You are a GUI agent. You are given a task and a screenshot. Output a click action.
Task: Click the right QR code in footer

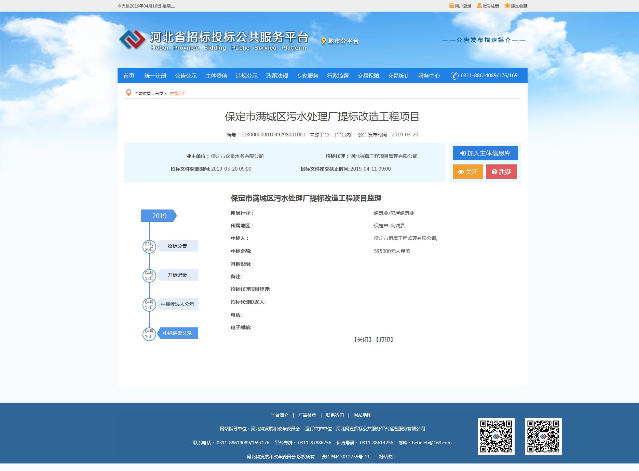(543, 436)
